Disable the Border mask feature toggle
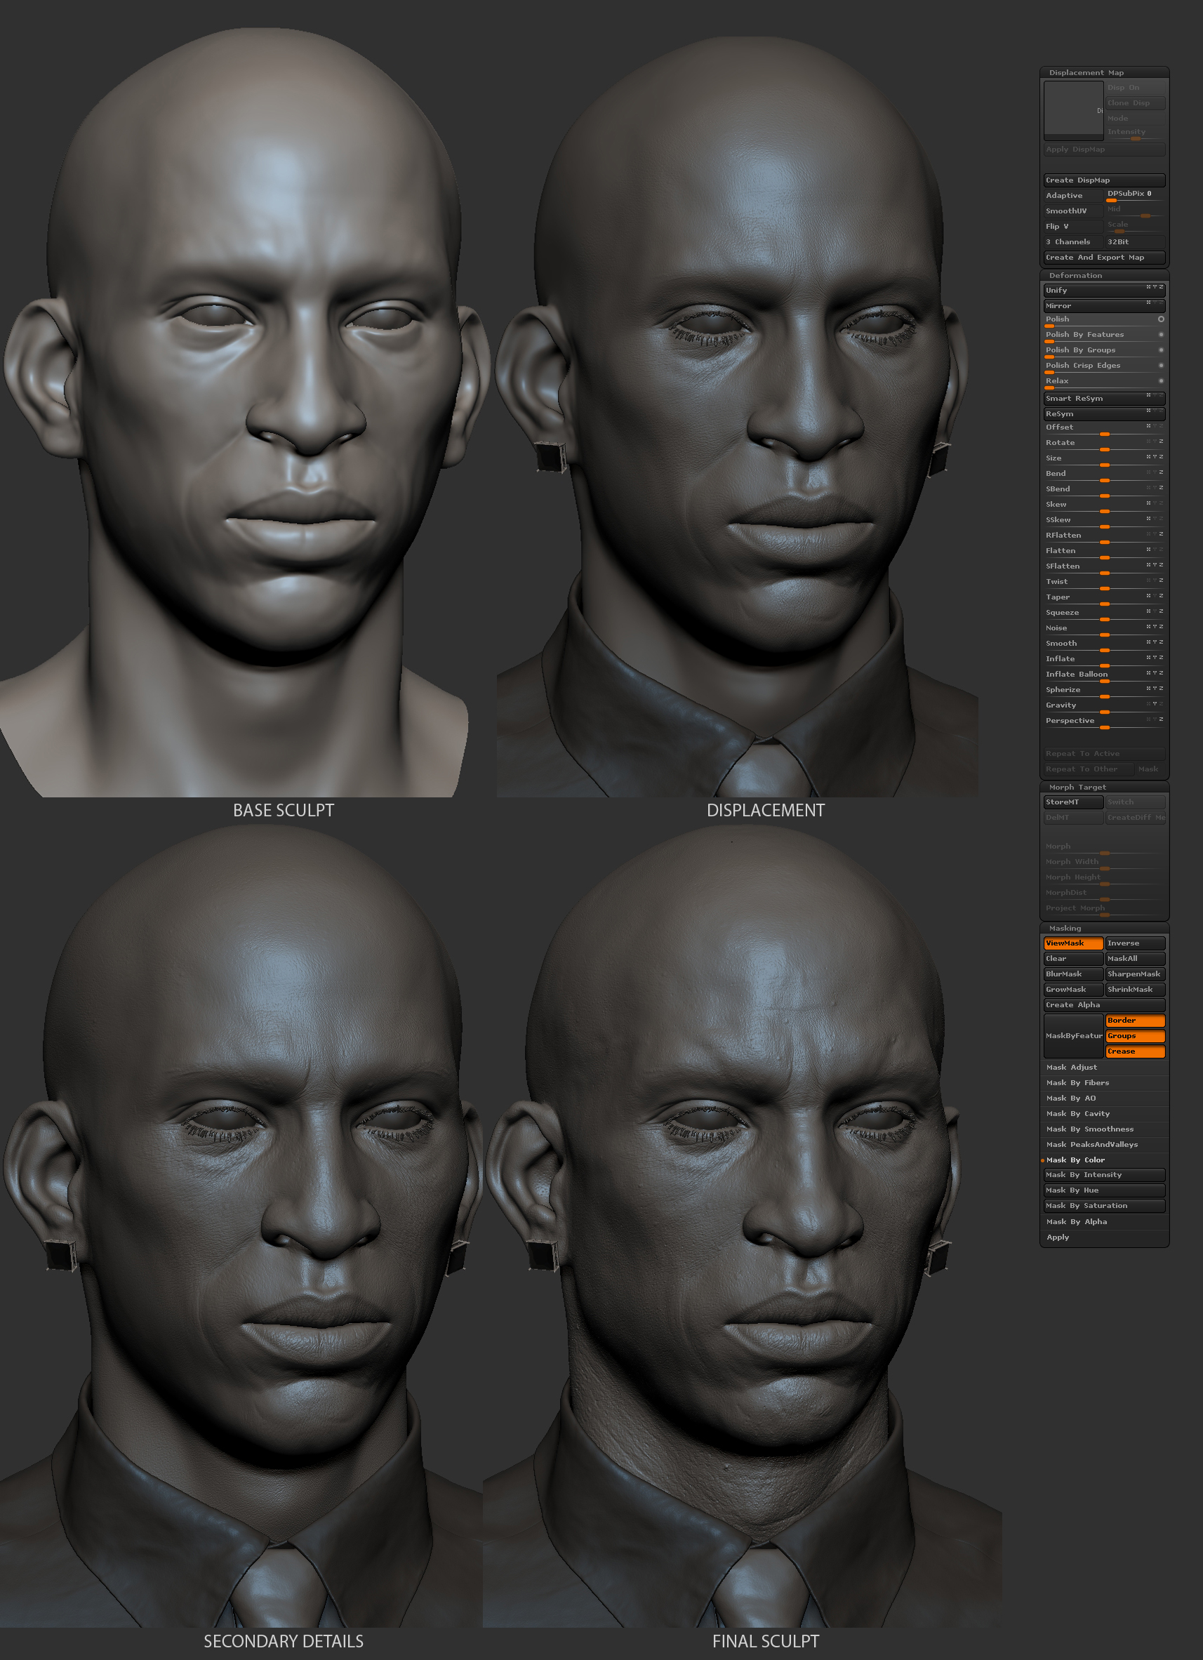The height and width of the screenshot is (1660, 1203). [1135, 1021]
